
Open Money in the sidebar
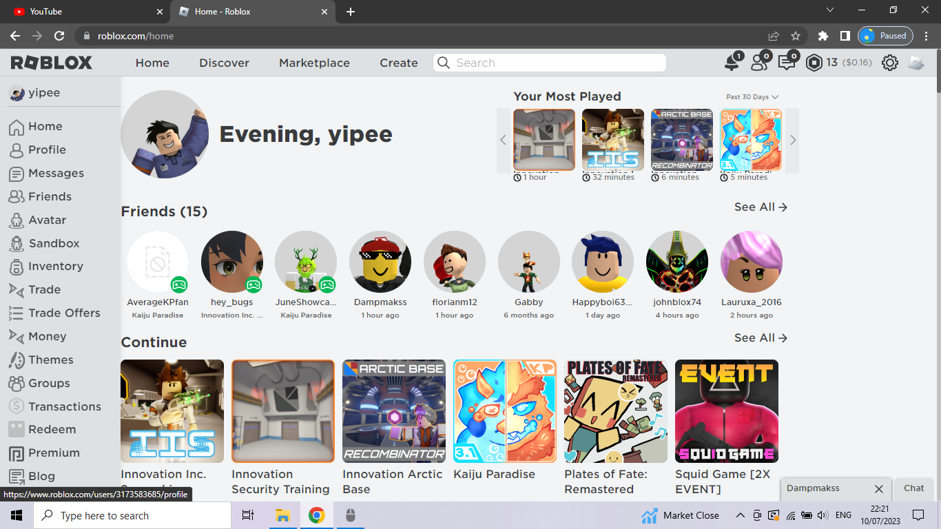[x=47, y=337]
